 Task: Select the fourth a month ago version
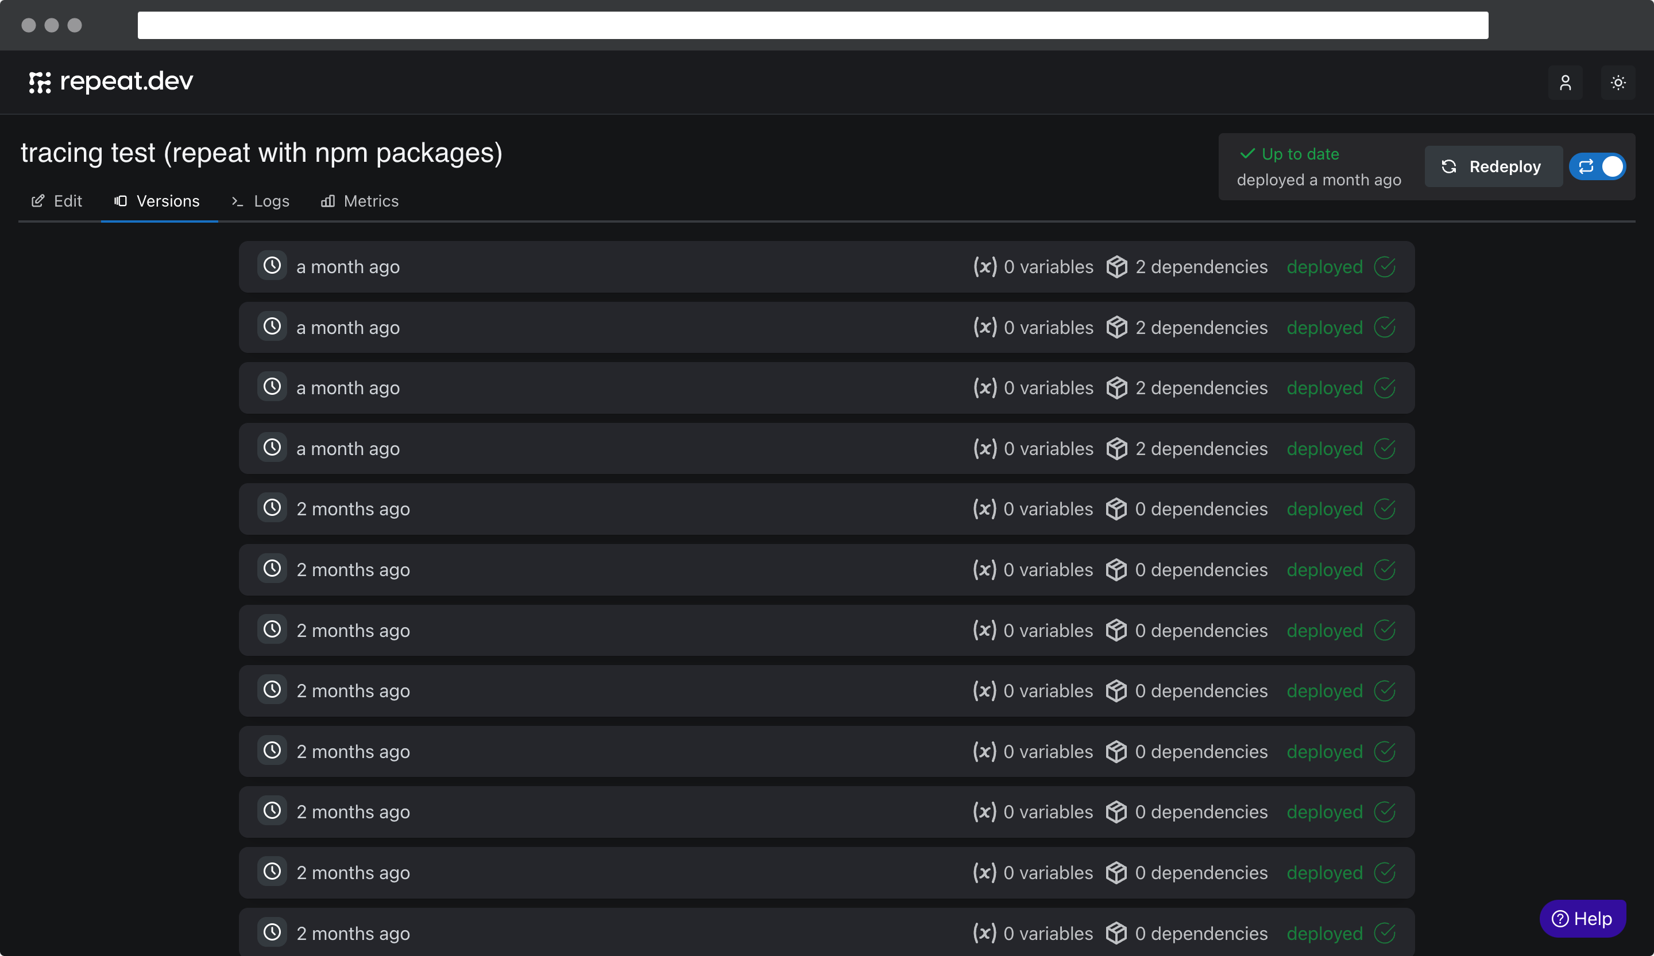tap(348, 449)
